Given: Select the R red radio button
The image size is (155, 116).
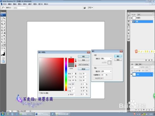Looking at the screenshot, I should [x=69, y=84].
